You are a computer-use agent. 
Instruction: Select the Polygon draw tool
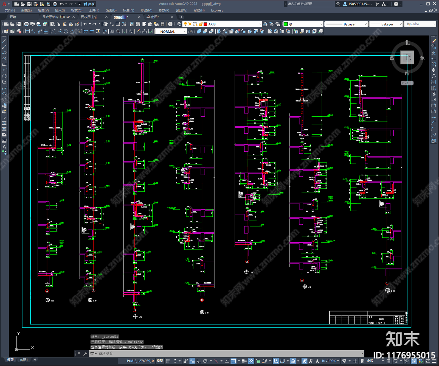(4, 58)
